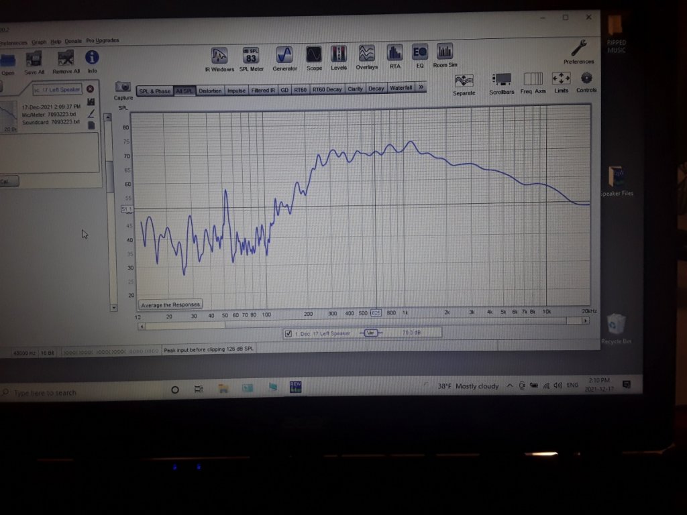Click the measurement file/notes icon
Screen dimensions: 687x515
91,125
